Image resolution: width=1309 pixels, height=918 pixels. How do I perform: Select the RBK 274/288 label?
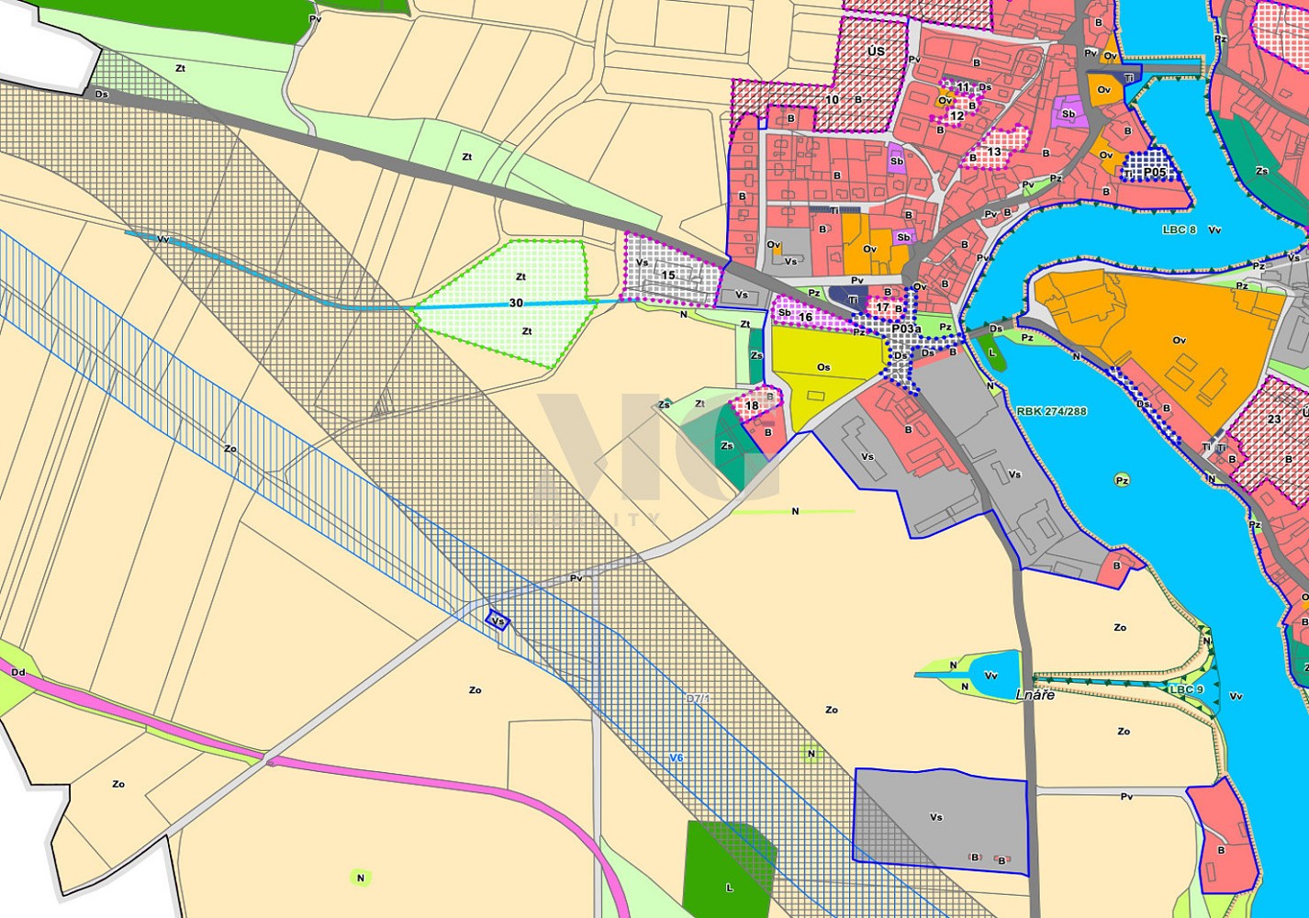[x=1051, y=411]
